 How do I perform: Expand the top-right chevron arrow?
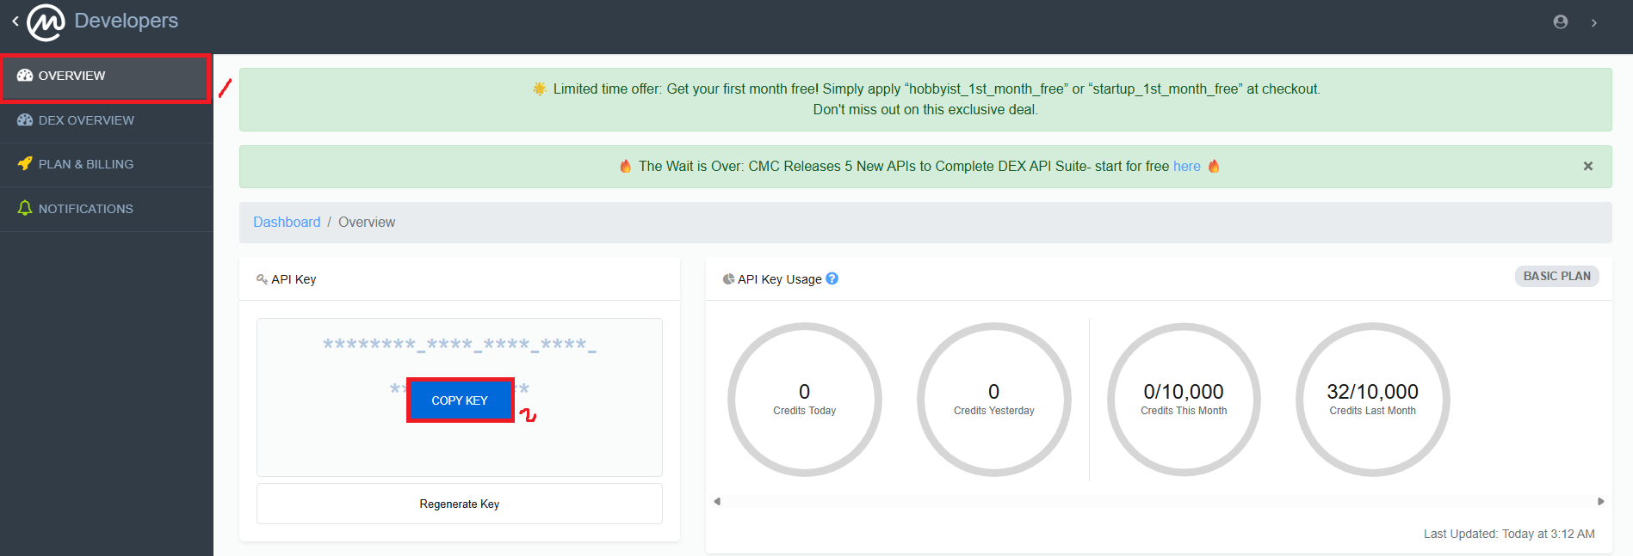pos(1593,23)
